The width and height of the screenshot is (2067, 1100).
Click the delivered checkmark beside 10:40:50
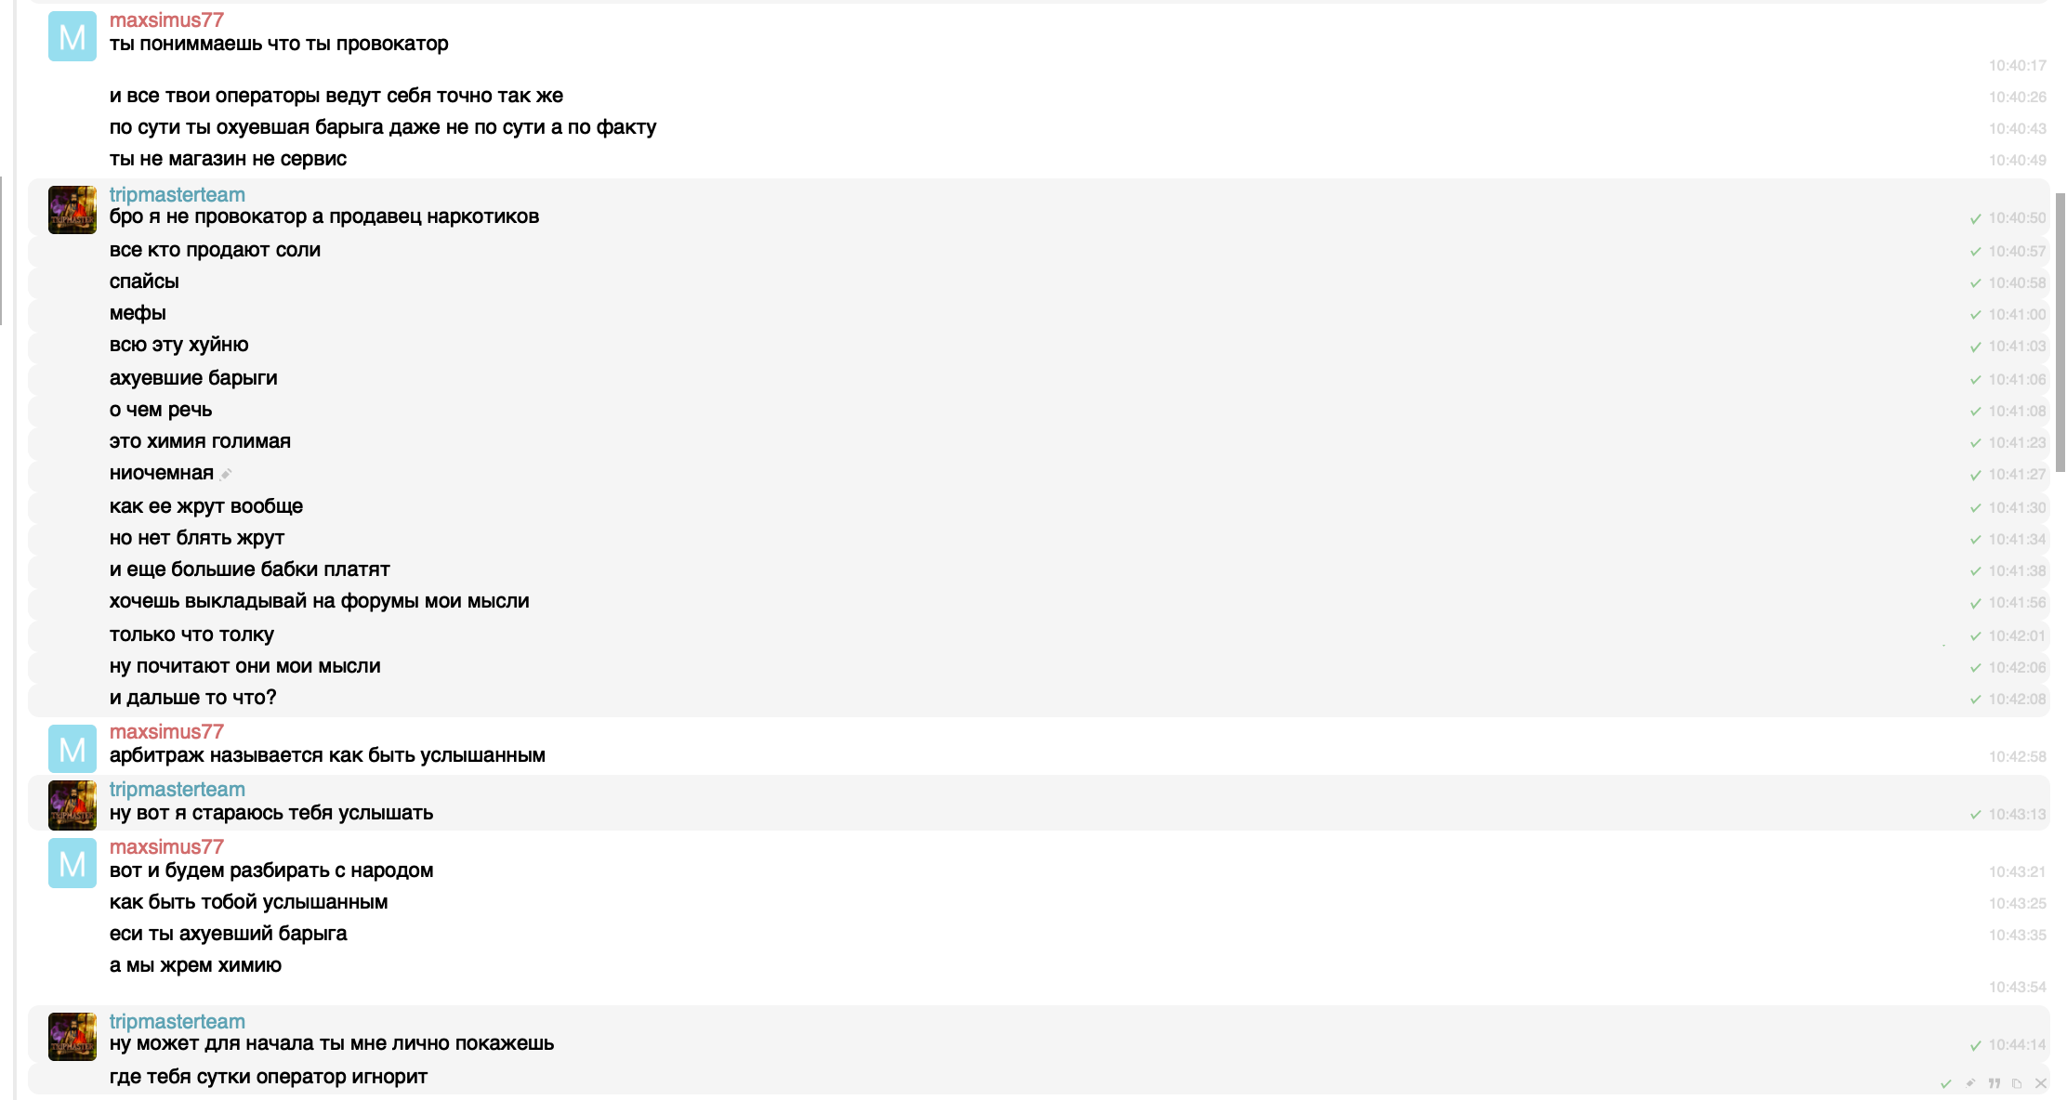(x=1976, y=218)
